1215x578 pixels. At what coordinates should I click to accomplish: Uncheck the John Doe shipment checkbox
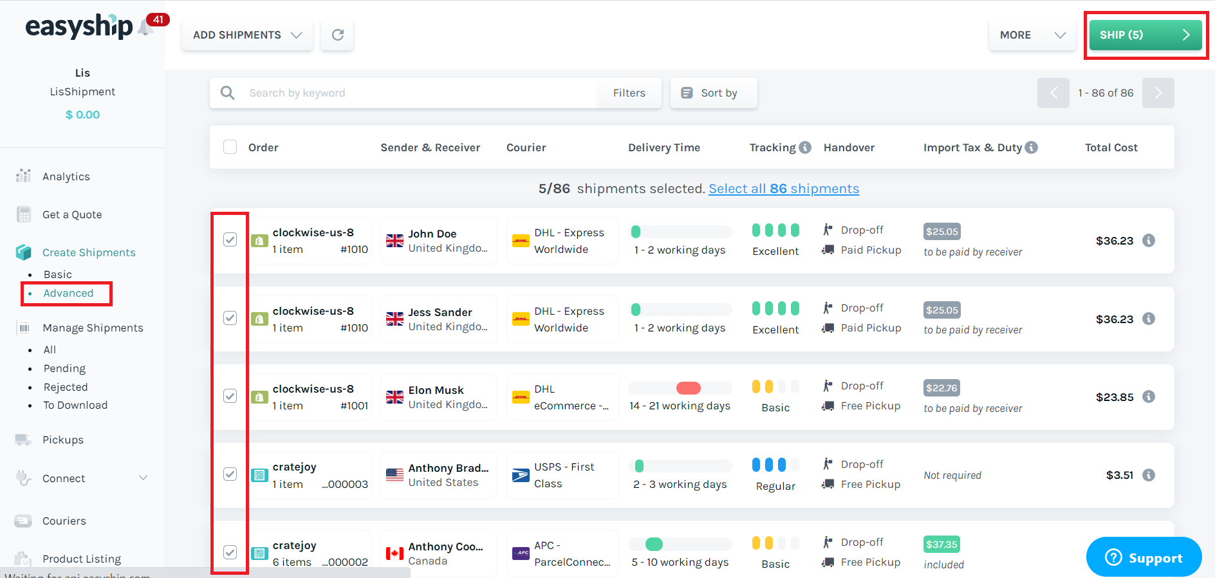pos(230,239)
